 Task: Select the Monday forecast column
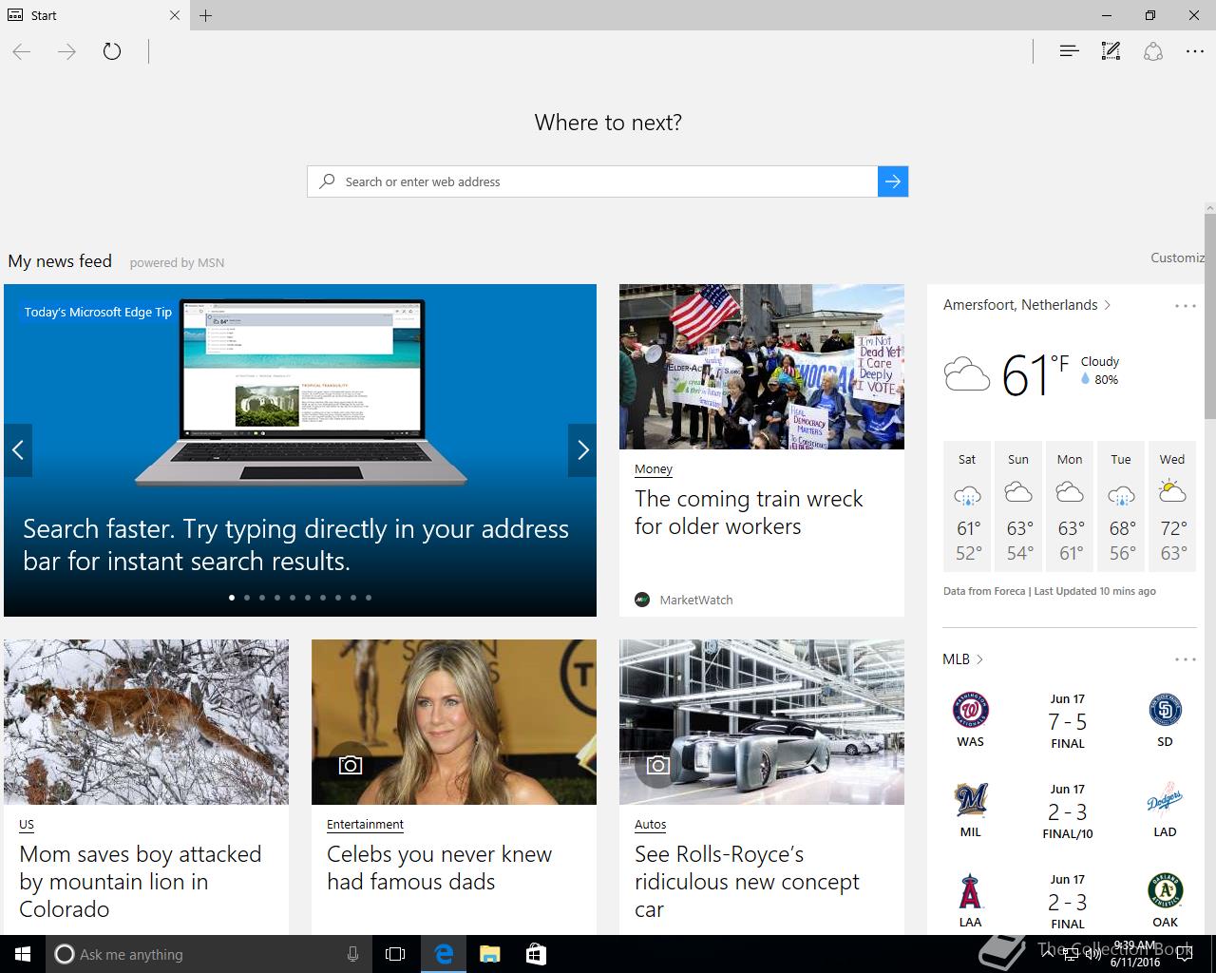(1070, 506)
